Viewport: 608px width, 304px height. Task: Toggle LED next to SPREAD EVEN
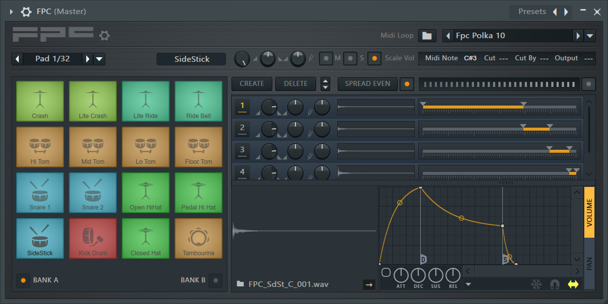[407, 84]
